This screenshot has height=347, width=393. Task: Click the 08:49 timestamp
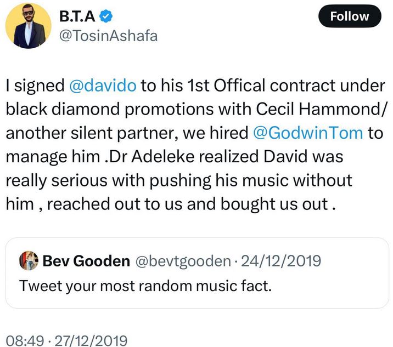pos(23,340)
